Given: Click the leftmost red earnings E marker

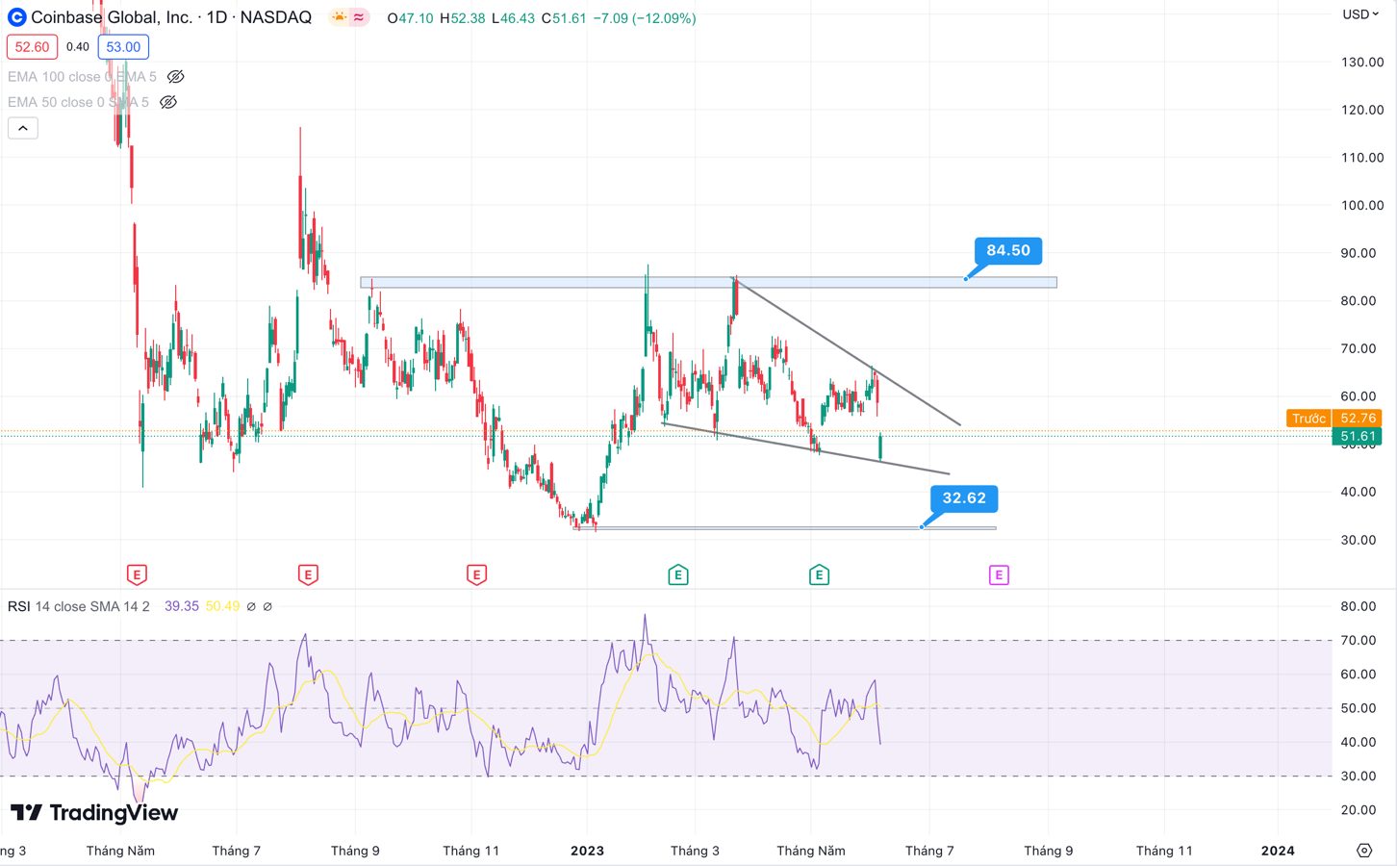Looking at the screenshot, I should coord(137,575).
